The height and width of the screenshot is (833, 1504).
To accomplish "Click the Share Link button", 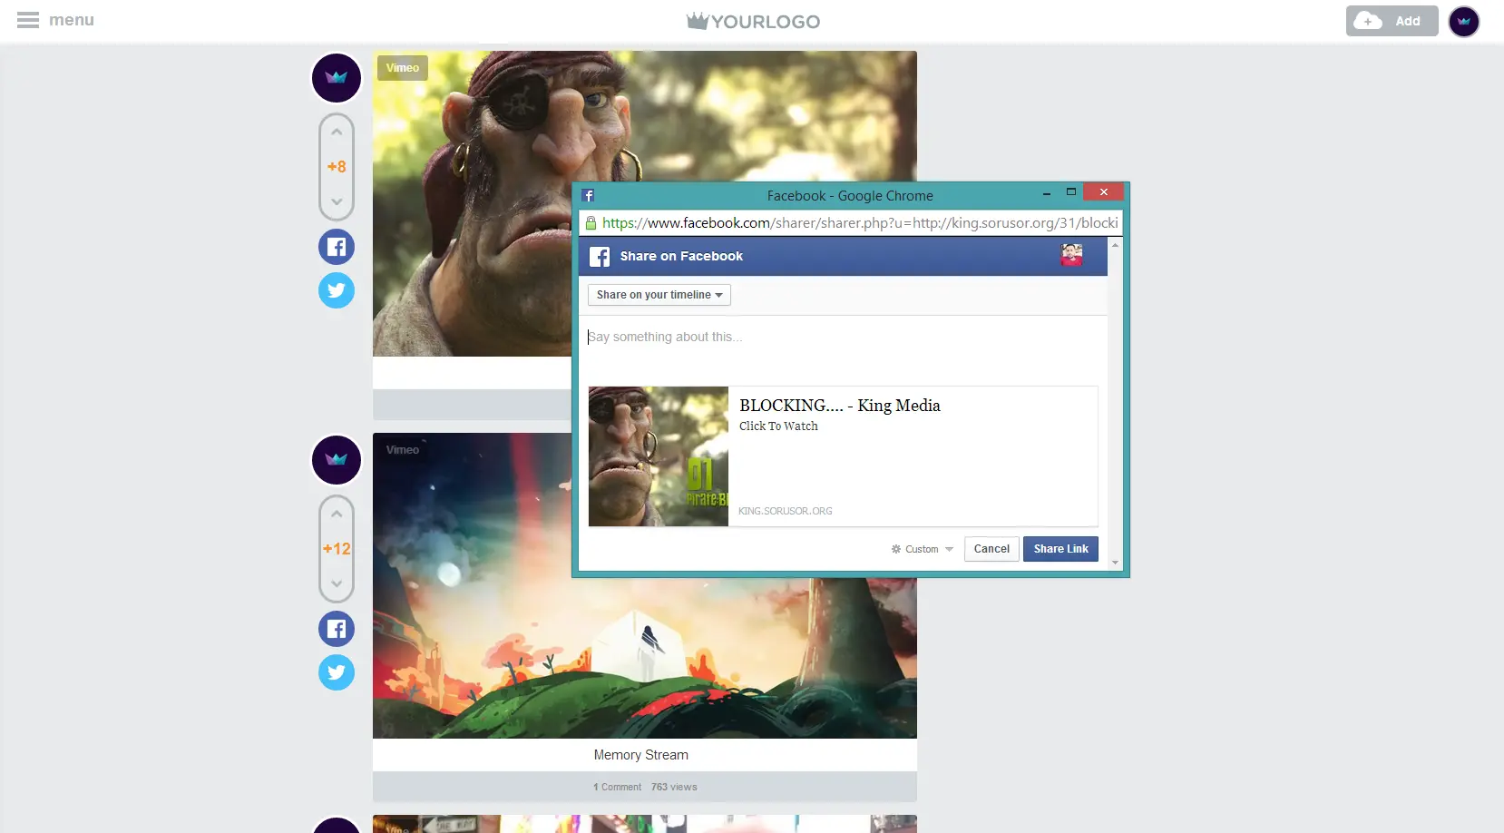I will tap(1060, 549).
